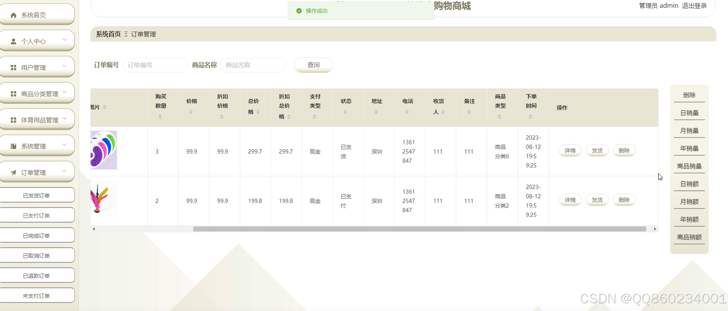
Task: Click the 日销额 side button
Action: [689, 184]
